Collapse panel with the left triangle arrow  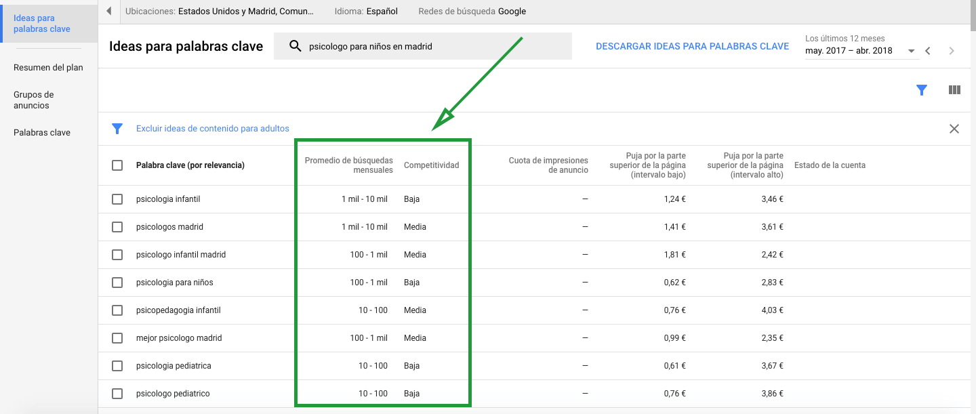(109, 11)
